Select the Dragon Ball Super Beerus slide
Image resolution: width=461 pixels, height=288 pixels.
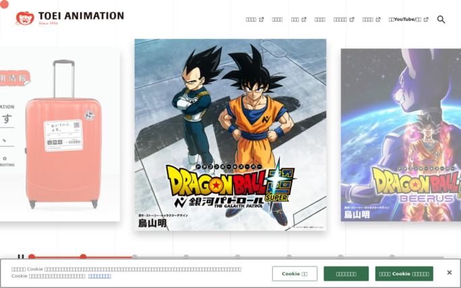tap(401, 135)
